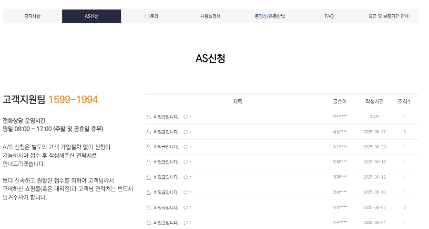The height and width of the screenshot is (229, 429).
Task: Click lock icon on the 2025-06-22 post
Action: click(x=149, y=132)
